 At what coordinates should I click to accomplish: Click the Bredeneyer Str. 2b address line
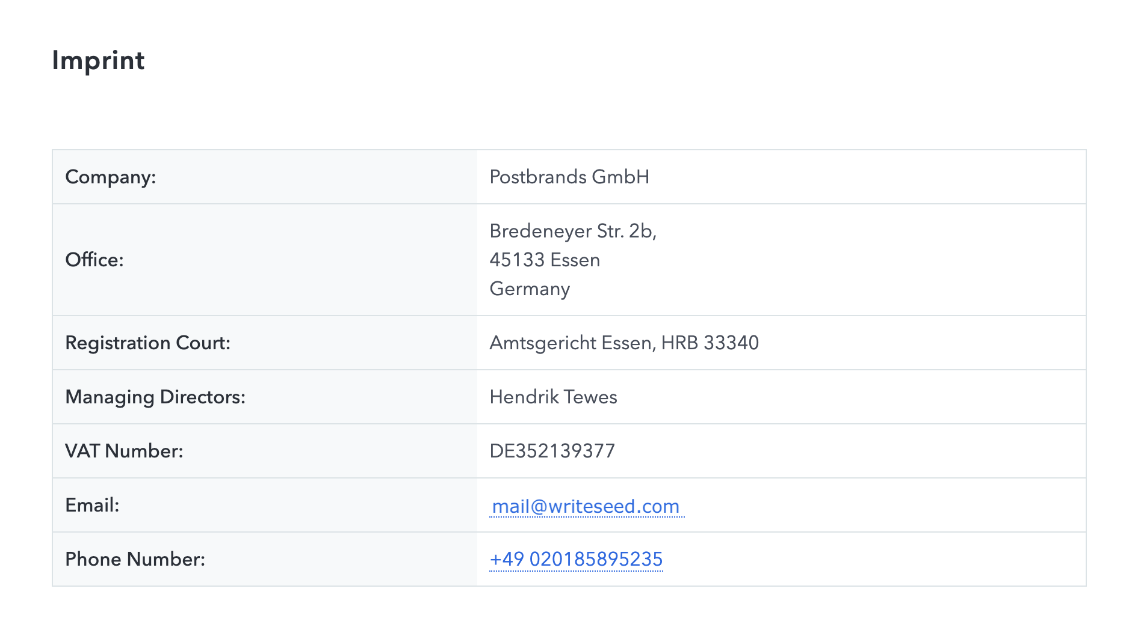tap(572, 231)
